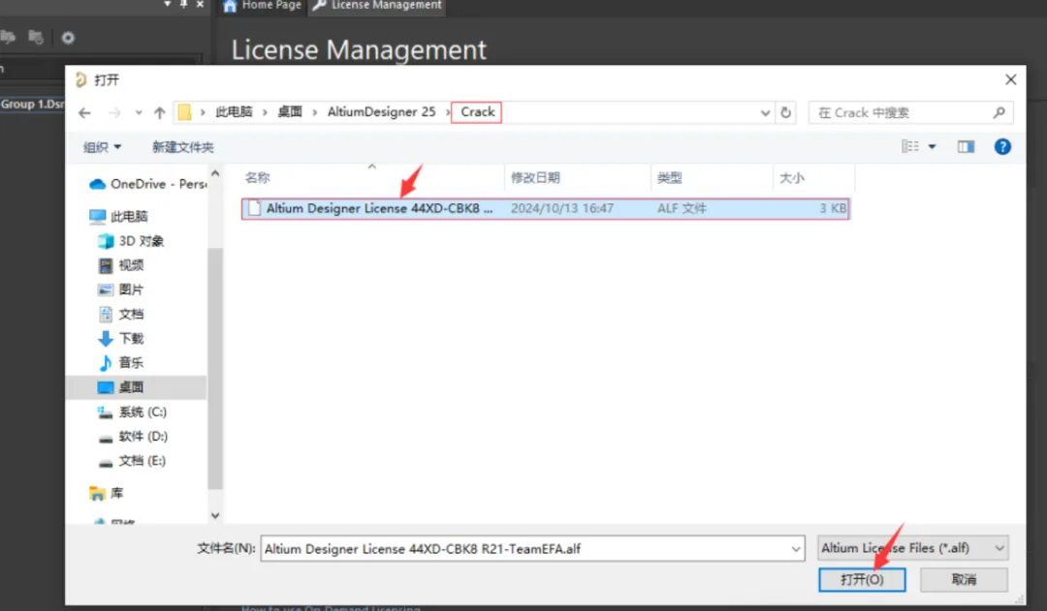Expand the file name dropdown arrow
Screen dimensions: 1047x611
pyautogui.click(x=796, y=549)
